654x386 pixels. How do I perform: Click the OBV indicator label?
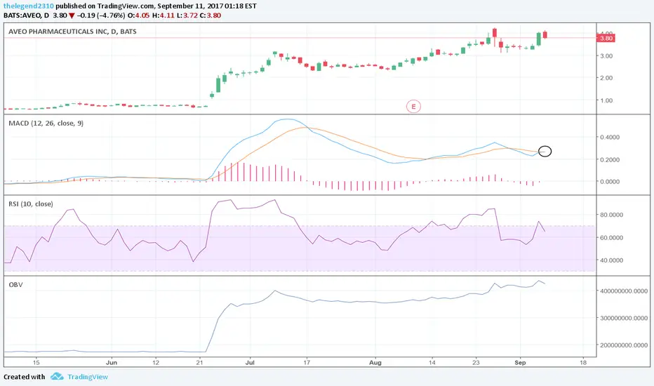(15, 285)
